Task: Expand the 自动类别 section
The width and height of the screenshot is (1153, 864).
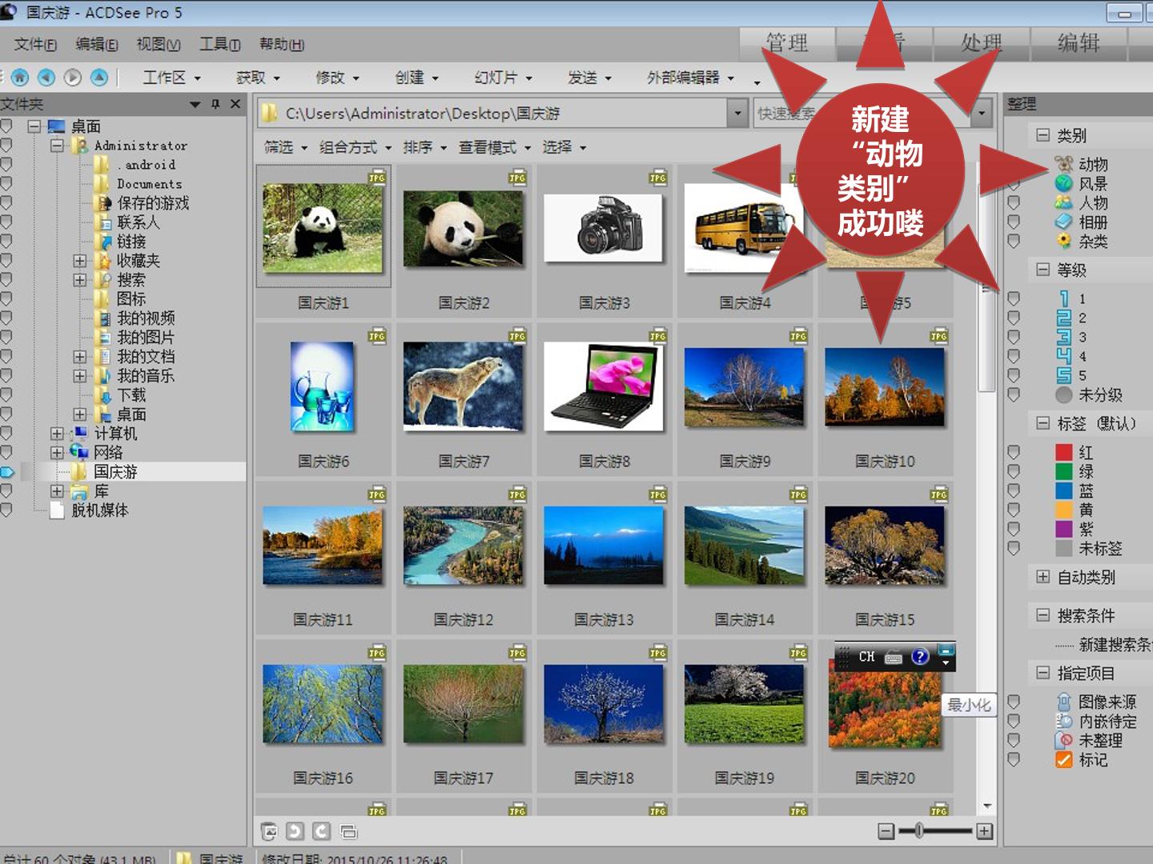Action: pos(1043,577)
